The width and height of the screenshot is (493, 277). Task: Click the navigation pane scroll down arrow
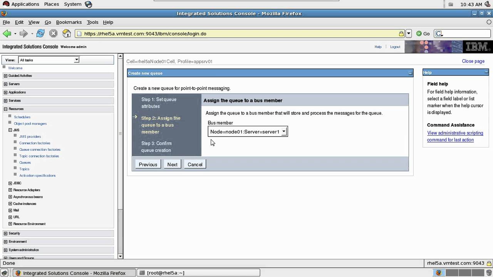[120, 256]
